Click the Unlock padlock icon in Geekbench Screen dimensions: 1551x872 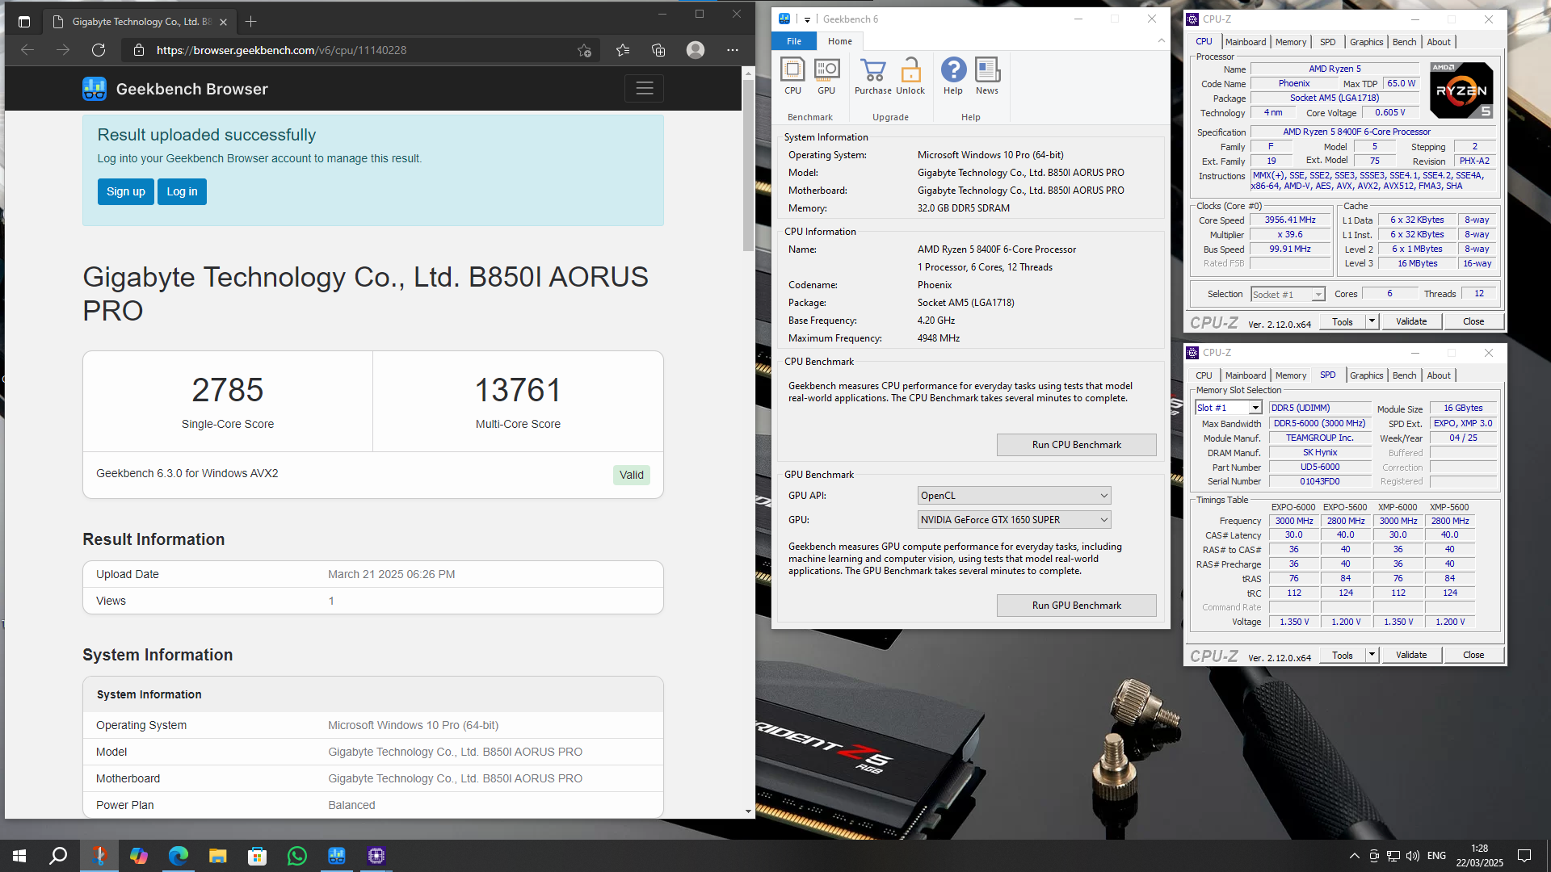coord(910,76)
